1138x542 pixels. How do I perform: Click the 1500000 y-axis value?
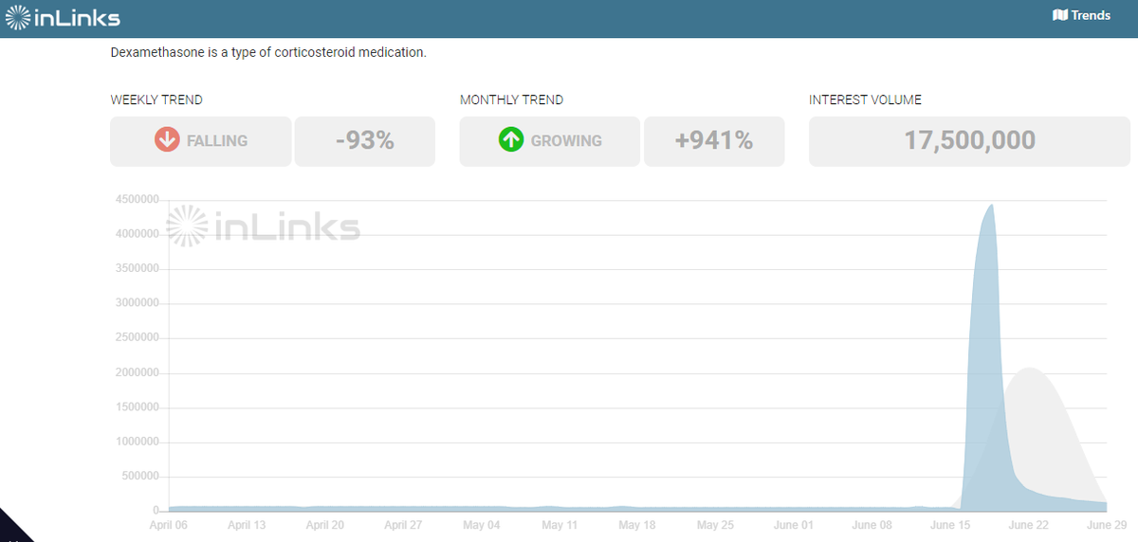pyautogui.click(x=139, y=407)
